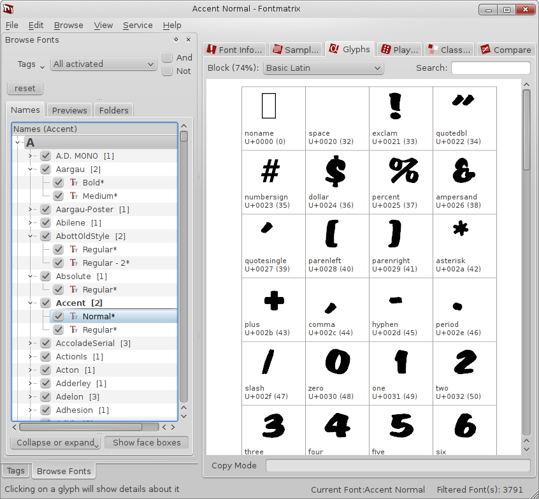Float the Browse Fonts dock panel
This screenshot has height=499, width=539.
pos(176,40)
